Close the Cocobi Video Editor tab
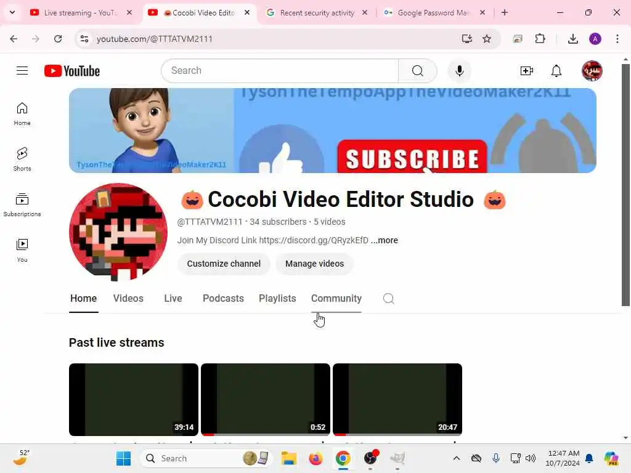Viewport: 631px width, 473px height. (247, 12)
